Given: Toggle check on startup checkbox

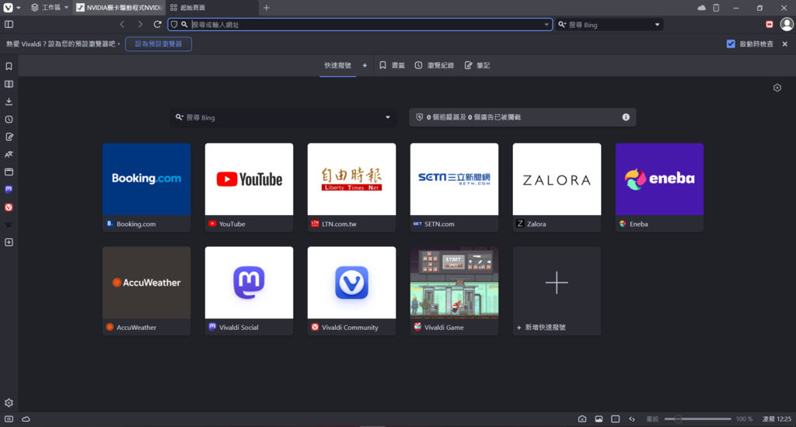Looking at the screenshot, I should [x=731, y=44].
